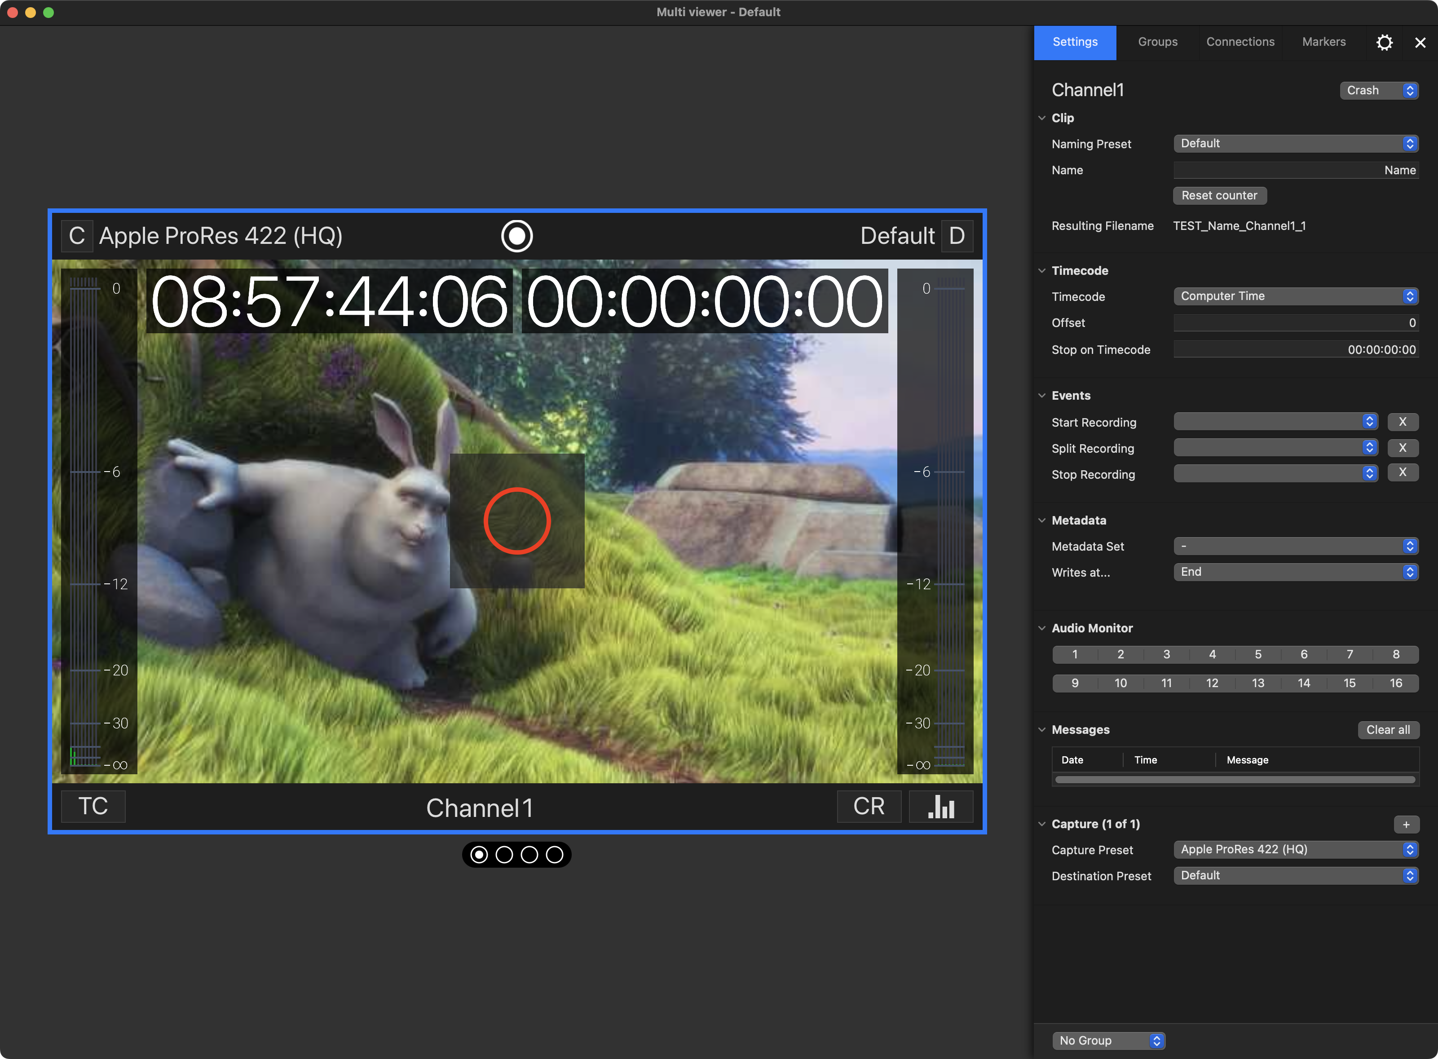Collapse the Clip section
The width and height of the screenshot is (1438, 1059).
(x=1042, y=118)
